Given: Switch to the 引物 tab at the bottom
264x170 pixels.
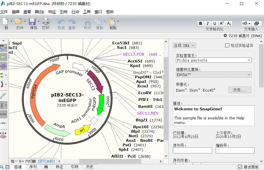Looking at the screenshot, I should point(74,167).
